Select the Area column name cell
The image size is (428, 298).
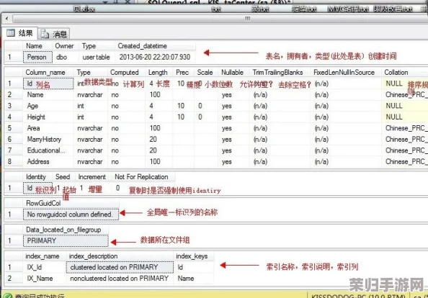48,128
